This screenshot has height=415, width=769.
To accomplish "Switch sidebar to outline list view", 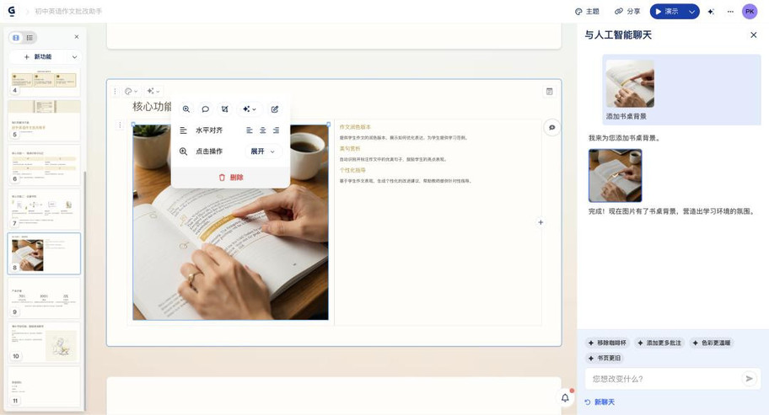I will pyautogui.click(x=30, y=38).
